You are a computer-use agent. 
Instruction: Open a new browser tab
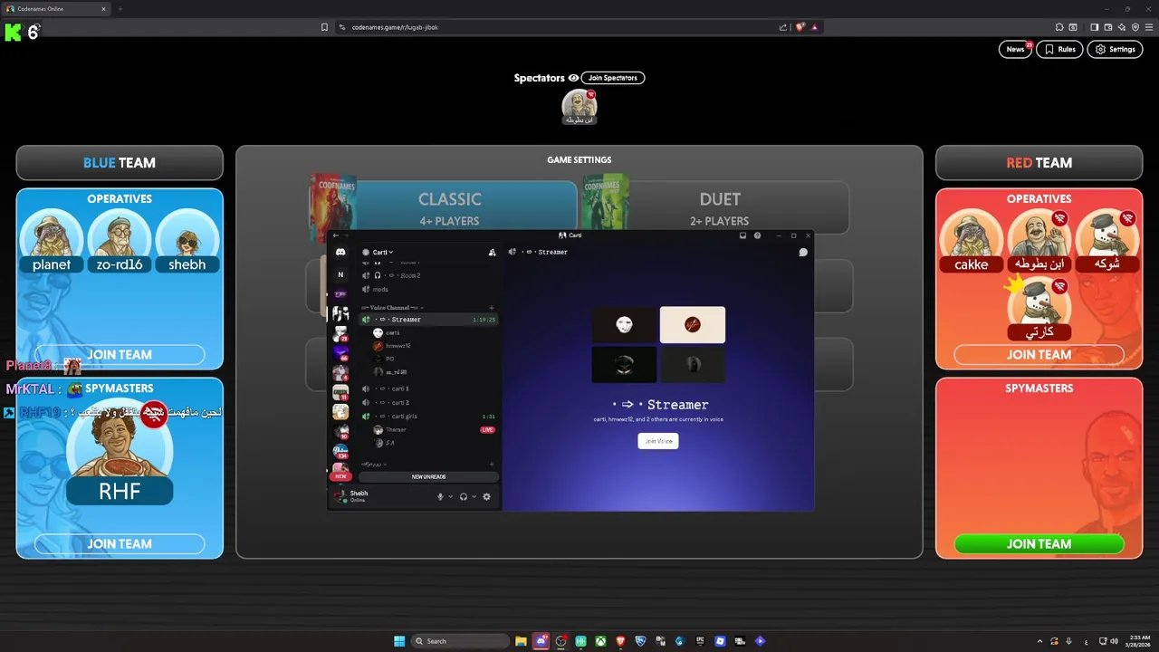click(x=120, y=9)
